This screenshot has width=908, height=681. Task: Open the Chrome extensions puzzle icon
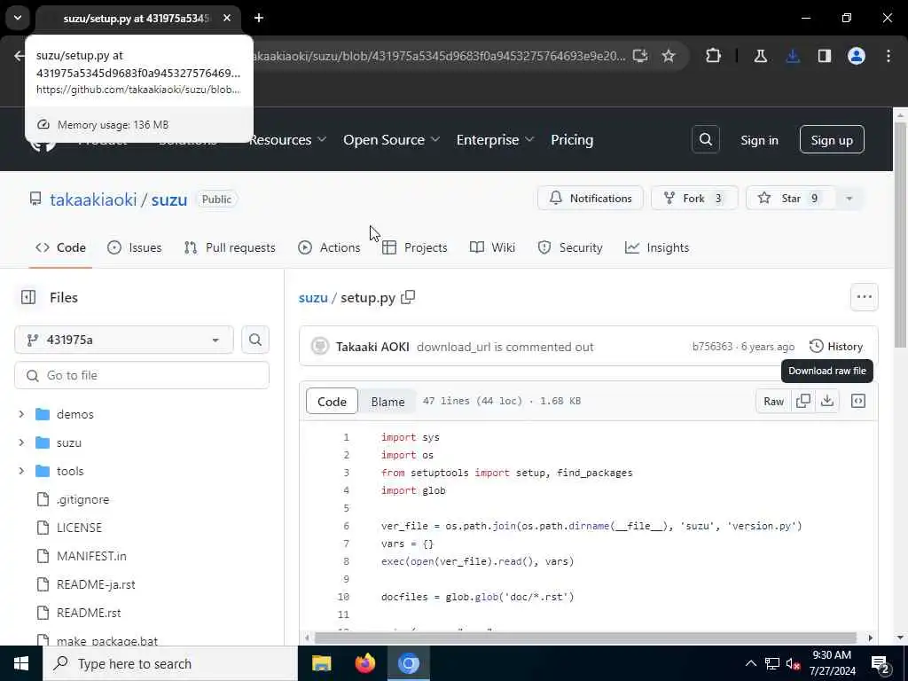[714, 56]
